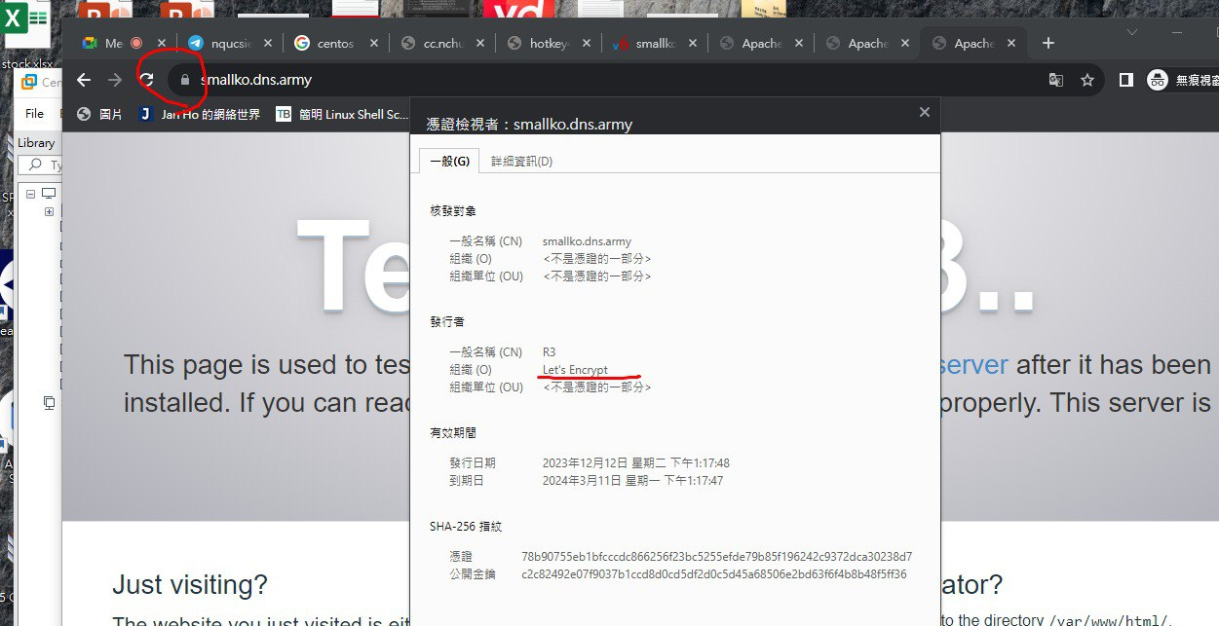Open the browser side panel icon
This screenshot has width=1219, height=626.
[x=1125, y=80]
